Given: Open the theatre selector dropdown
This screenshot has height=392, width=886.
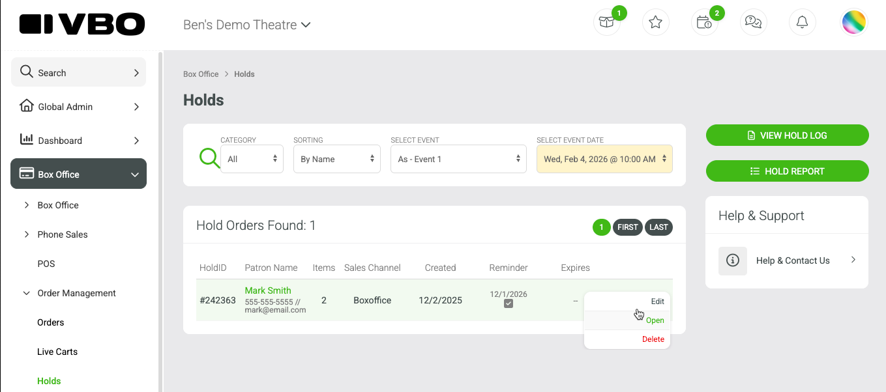Looking at the screenshot, I should [246, 25].
